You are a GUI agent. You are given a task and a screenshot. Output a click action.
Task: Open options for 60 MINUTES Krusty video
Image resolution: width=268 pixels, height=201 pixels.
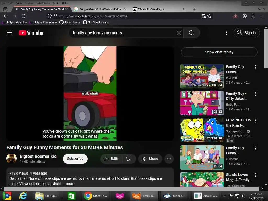pos(255,120)
